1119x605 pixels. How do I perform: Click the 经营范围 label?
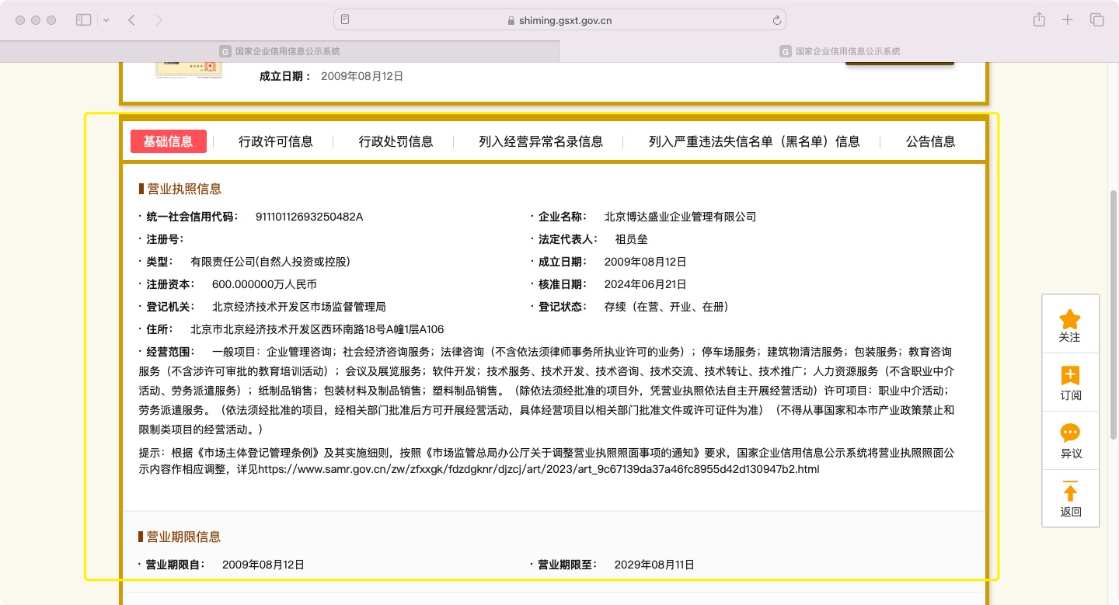(170, 352)
